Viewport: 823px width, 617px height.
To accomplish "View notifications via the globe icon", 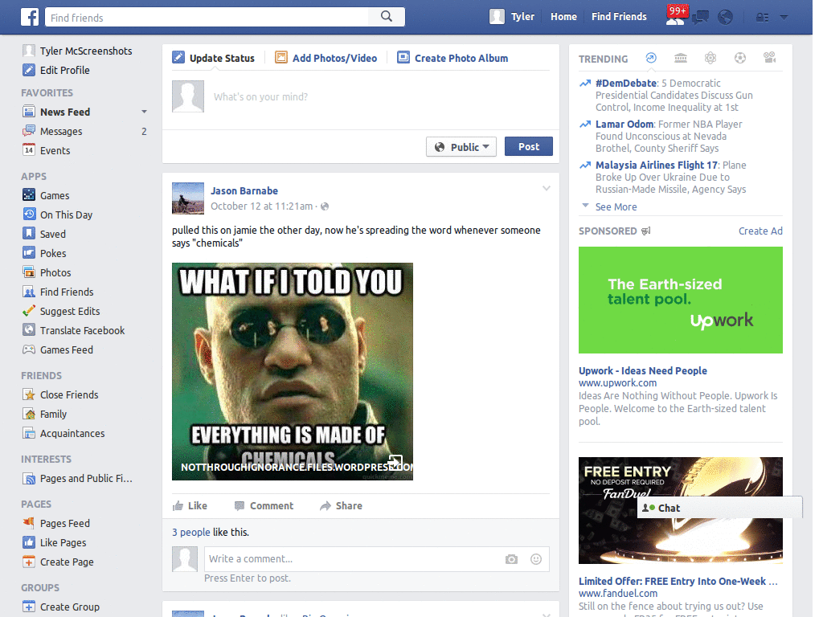I will pos(725,16).
